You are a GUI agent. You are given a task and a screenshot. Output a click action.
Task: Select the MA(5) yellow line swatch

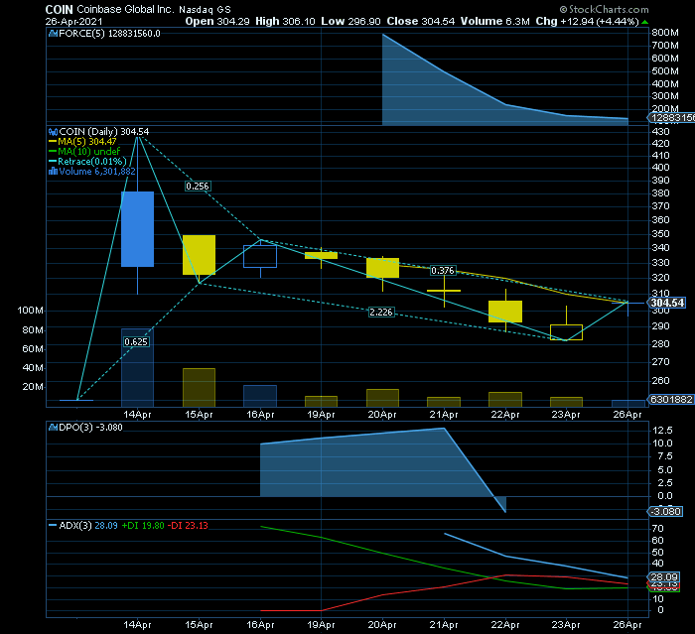pos(53,142)
